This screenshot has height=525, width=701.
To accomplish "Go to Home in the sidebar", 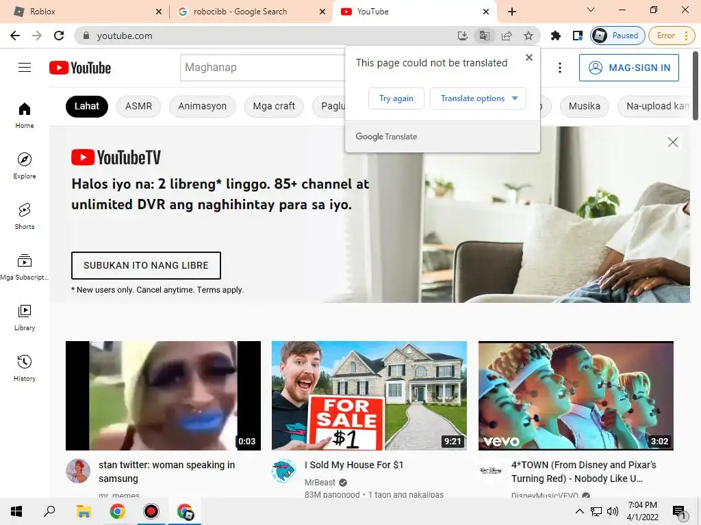I will coord(25,115).
